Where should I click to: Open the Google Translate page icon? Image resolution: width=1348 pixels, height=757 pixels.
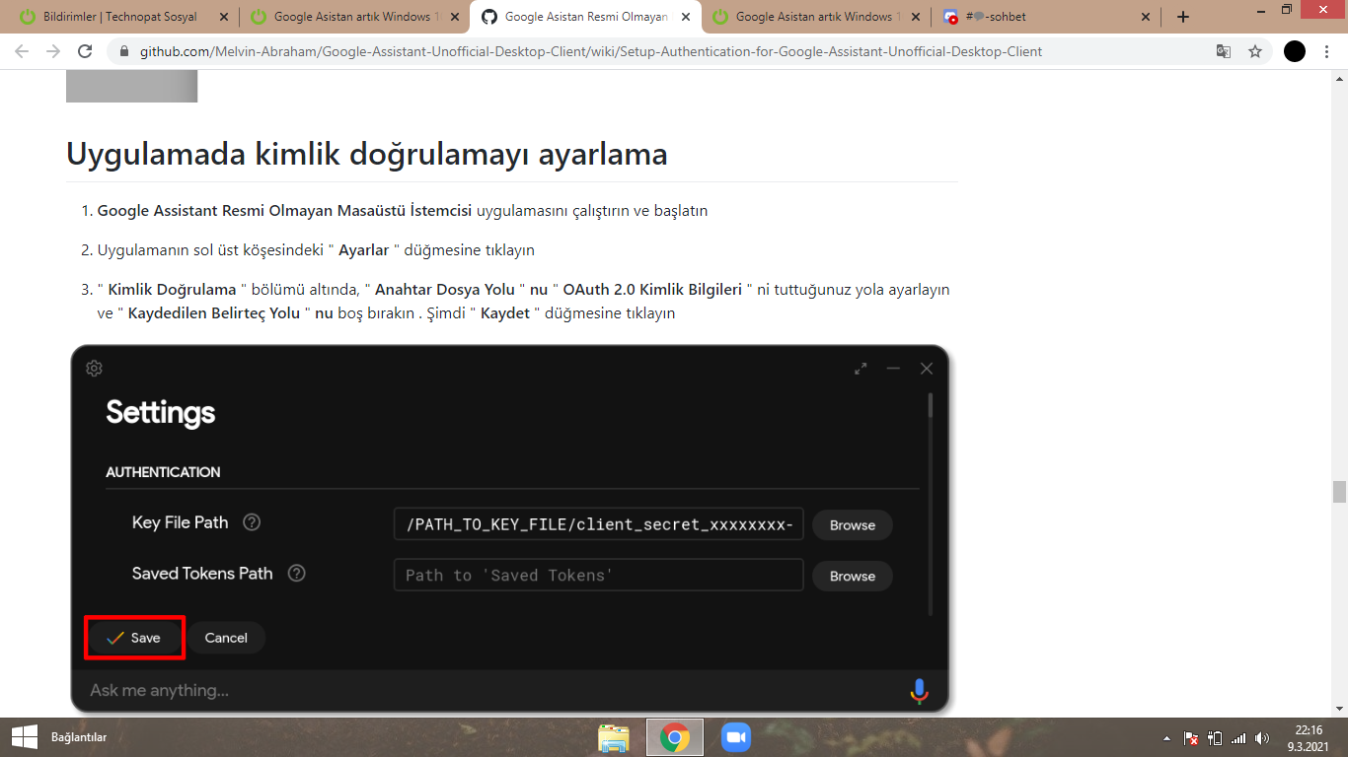coord(1224,51)
